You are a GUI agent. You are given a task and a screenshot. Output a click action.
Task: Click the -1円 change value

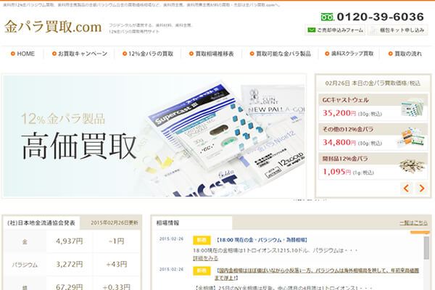tap(117, 241)
